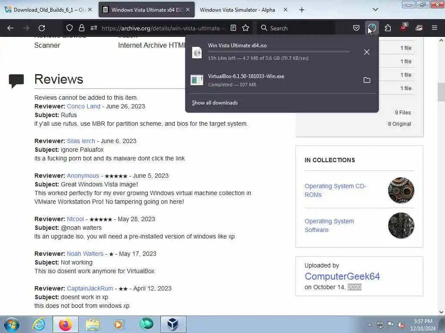
Task: Open reviewer Silas lerch's profile
Action: tap(81, 141)
